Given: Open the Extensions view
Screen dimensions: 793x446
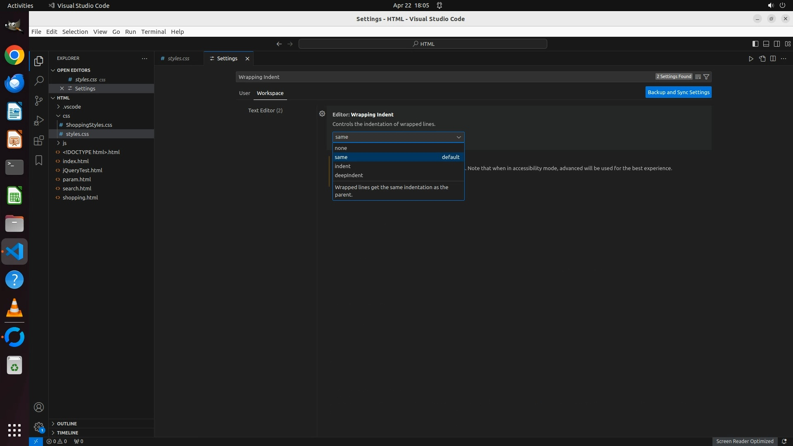Looking at the screenshot, I should pyautogui.click(x=39, y=140).
